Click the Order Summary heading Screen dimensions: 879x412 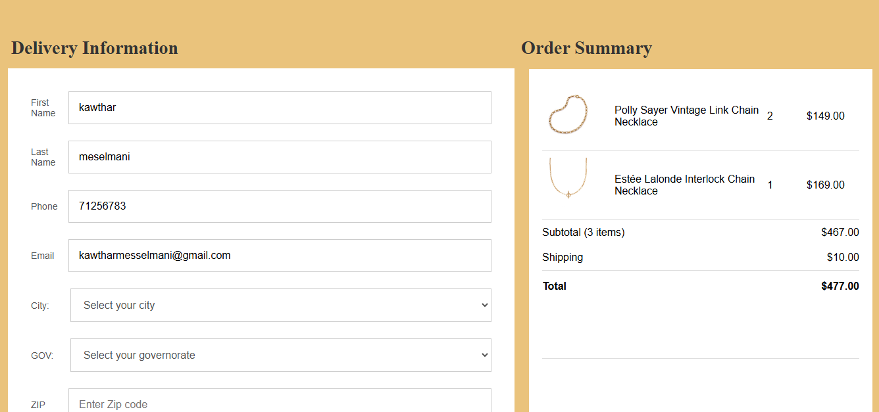(586, 48)
